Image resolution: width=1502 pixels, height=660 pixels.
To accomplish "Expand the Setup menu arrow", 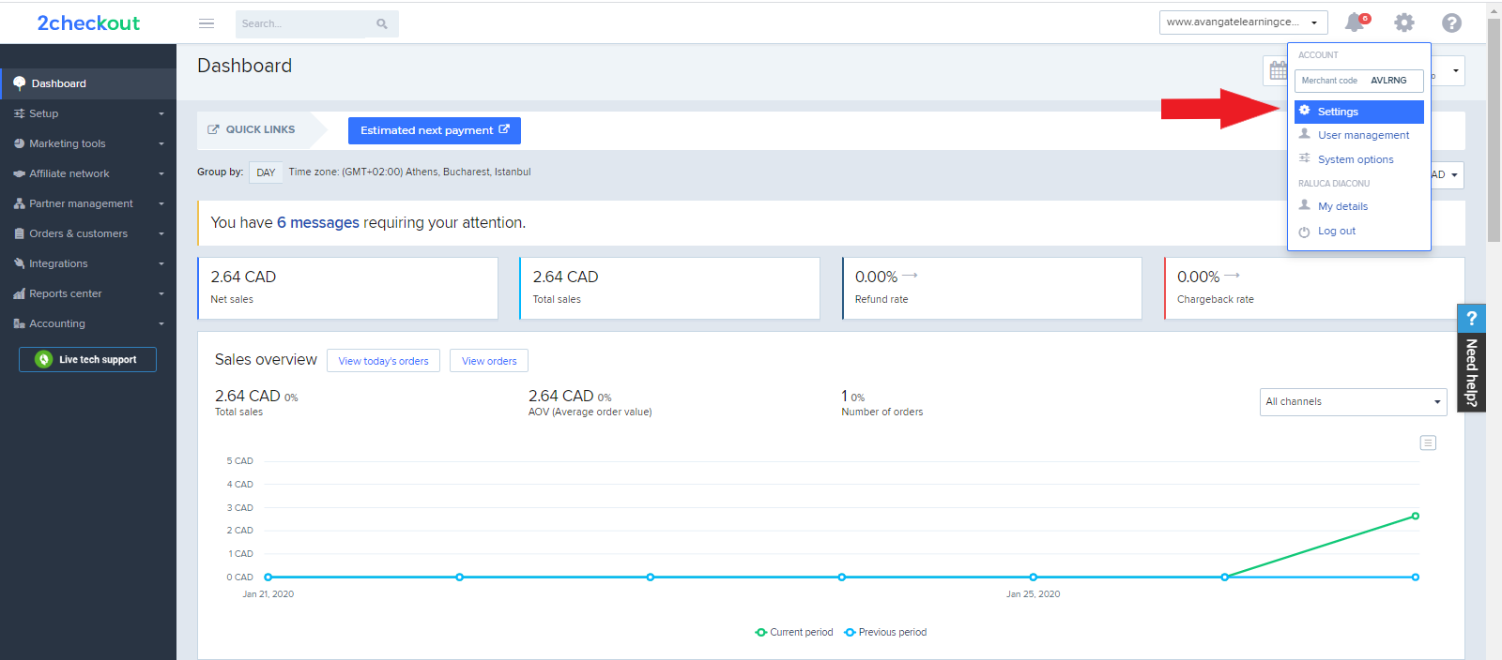I will tap(161, 113).
